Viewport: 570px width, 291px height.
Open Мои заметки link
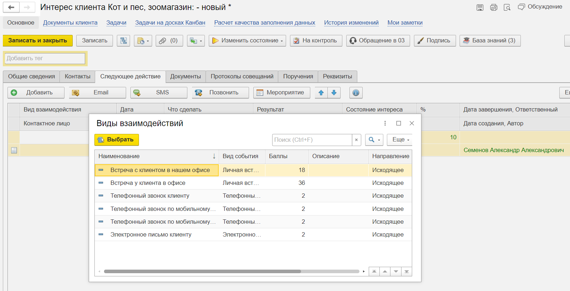(x=405, y=23)
